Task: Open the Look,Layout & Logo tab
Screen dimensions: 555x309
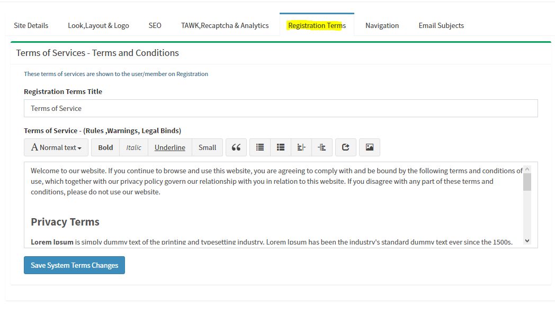Action: (99, 25)
